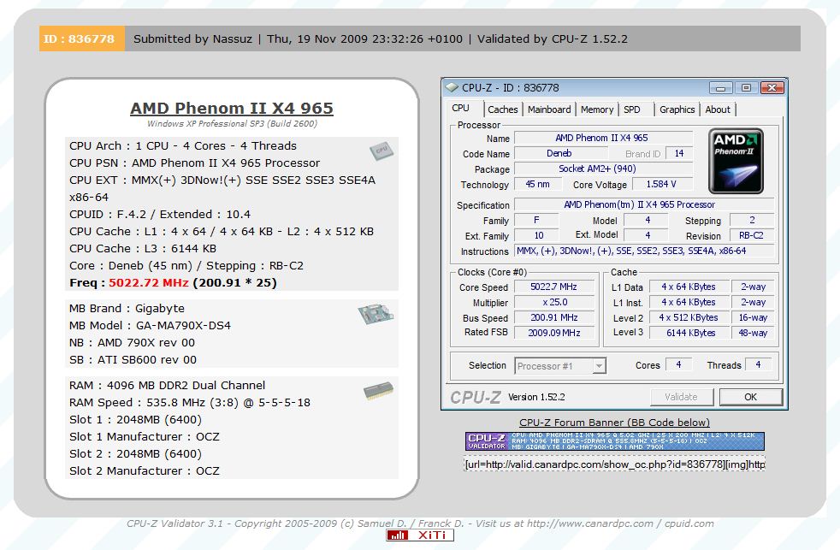Click the Threads count 4 field
The width and height of the screenshot is (840, 550).
[758, 364]
